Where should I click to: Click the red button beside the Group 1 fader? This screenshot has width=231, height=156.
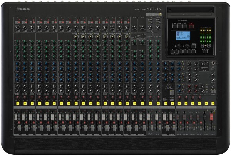click(181, 123)
